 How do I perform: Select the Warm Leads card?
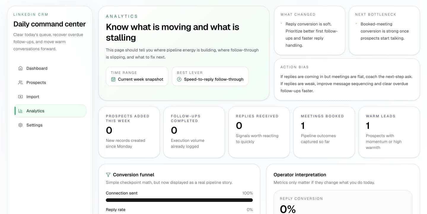point(389,132)
